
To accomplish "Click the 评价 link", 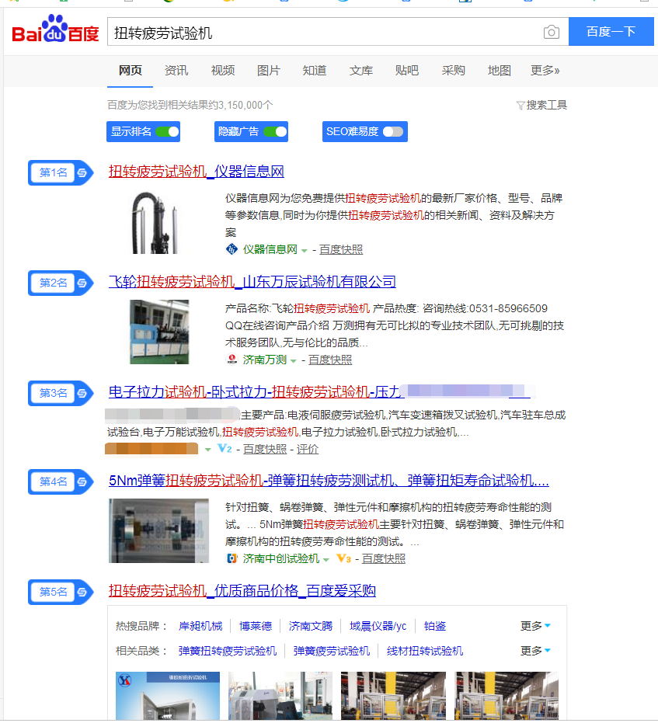I will 308,449.
